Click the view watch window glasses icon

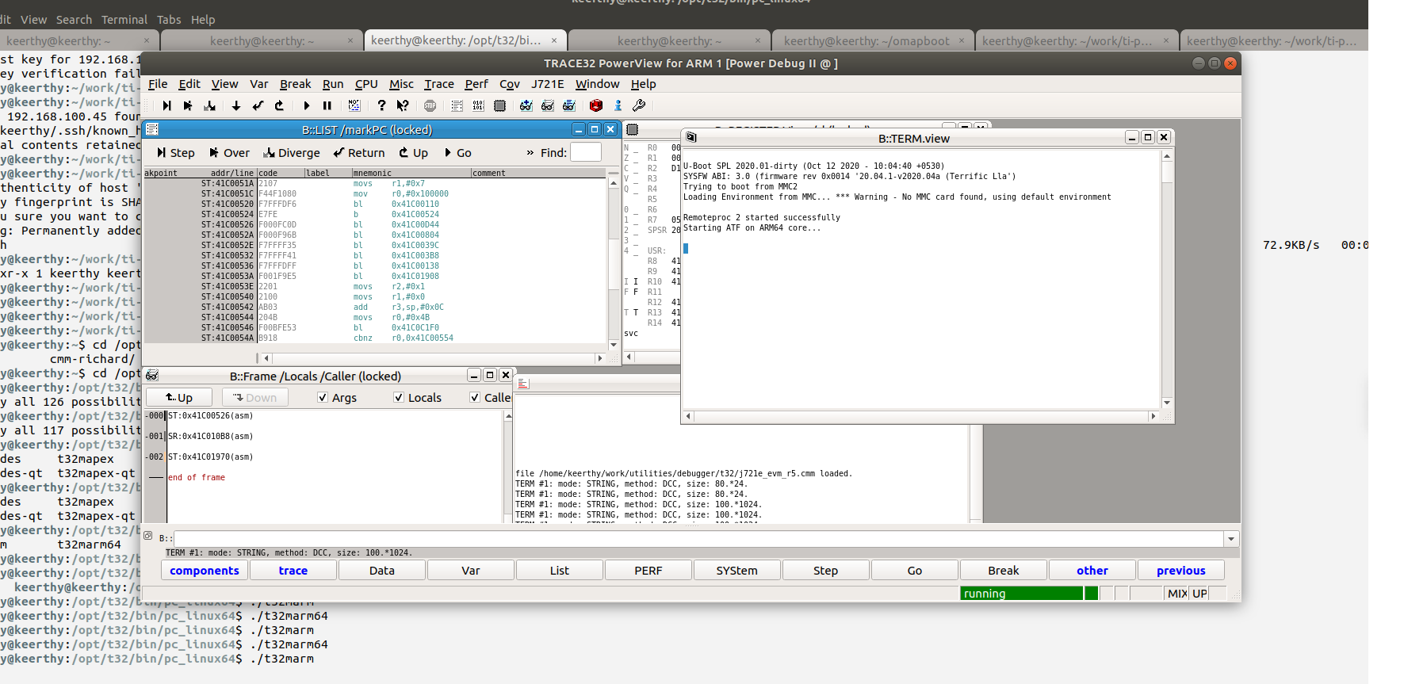[547, 105]
